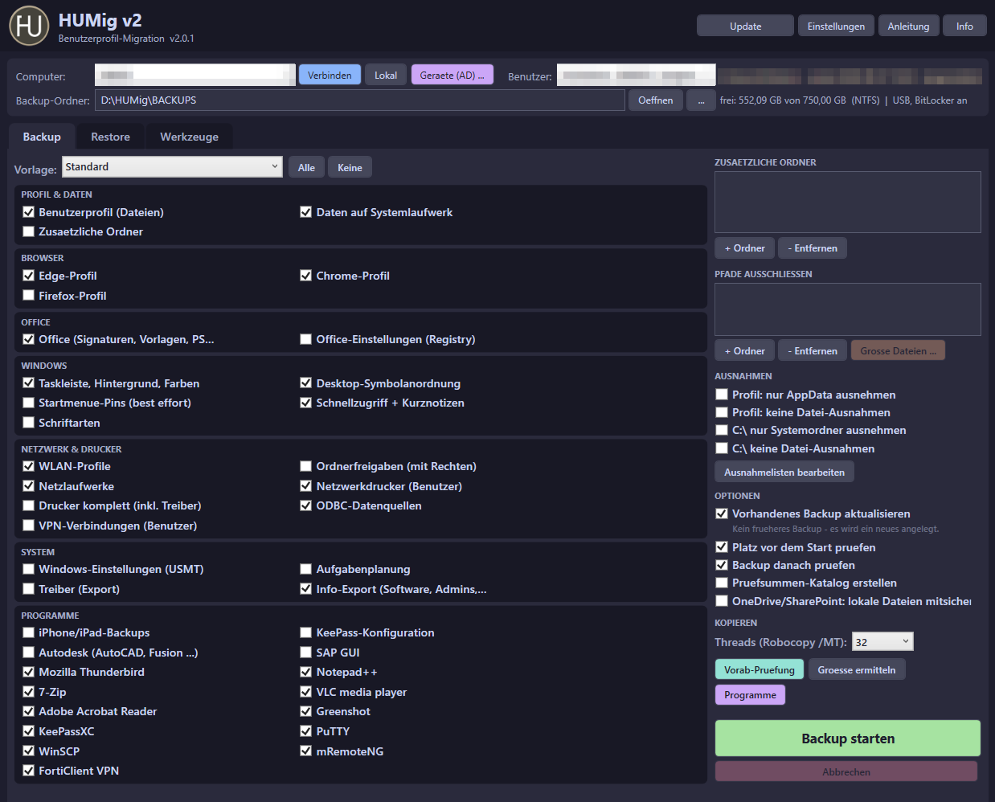Remove folder under Pfade ausschliessen
This screenshot has height=802, width=995.
(x=813, y=351)
